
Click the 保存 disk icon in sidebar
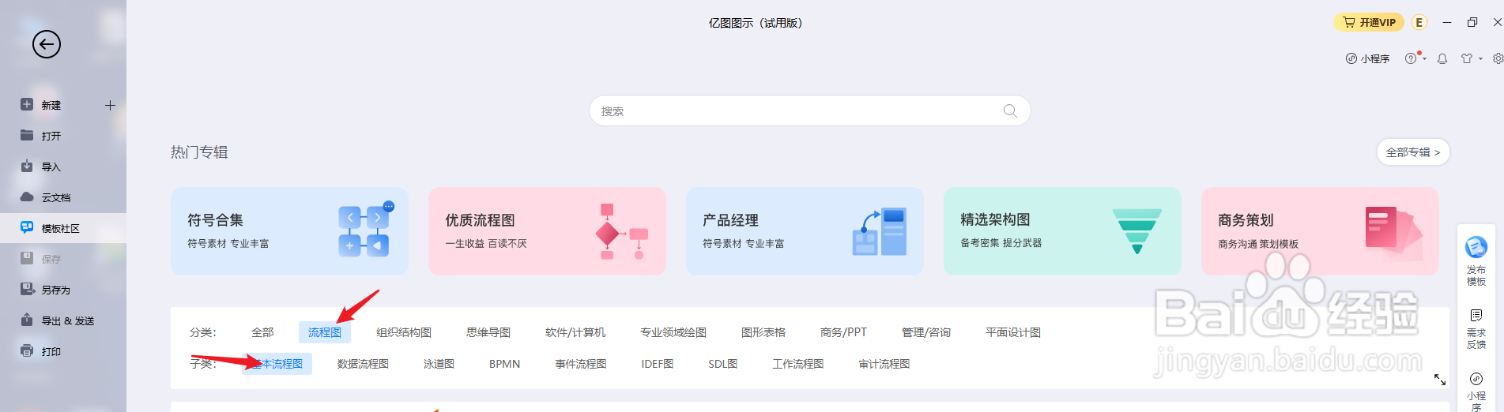[x=27, y=258]
